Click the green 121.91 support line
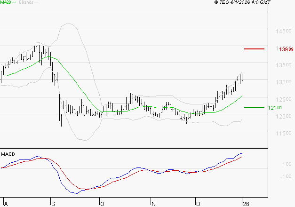 pos(254,107)
